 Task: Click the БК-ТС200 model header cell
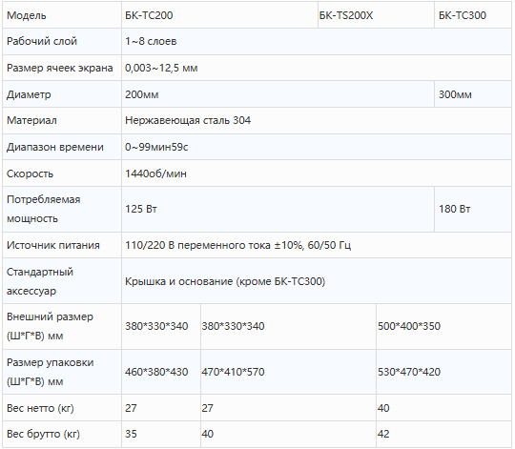pos(219,15)
